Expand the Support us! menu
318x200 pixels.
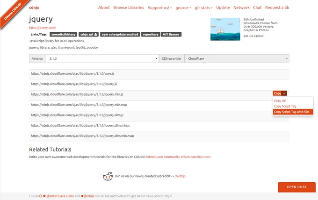tap(159, 7)
